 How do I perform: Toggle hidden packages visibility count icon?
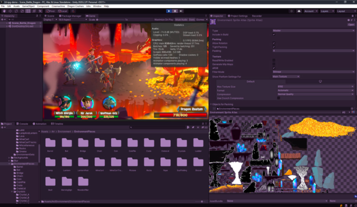[205, 127]
